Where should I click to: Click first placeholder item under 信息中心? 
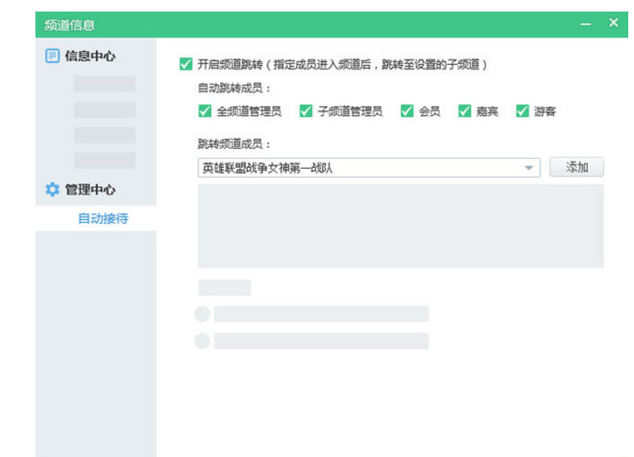(105, 83)
